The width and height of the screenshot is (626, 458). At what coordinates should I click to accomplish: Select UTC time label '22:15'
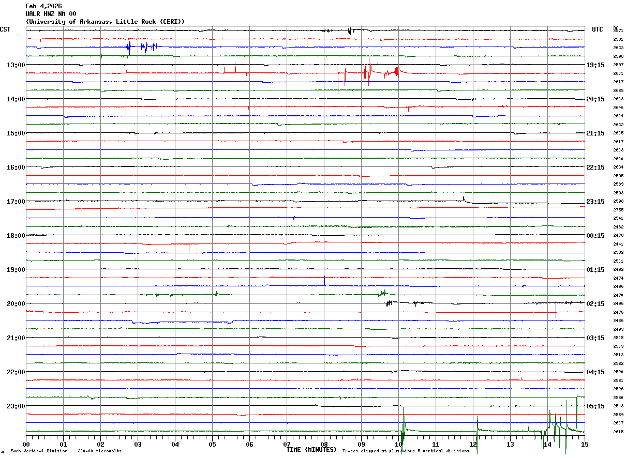[x=595, y=167]
